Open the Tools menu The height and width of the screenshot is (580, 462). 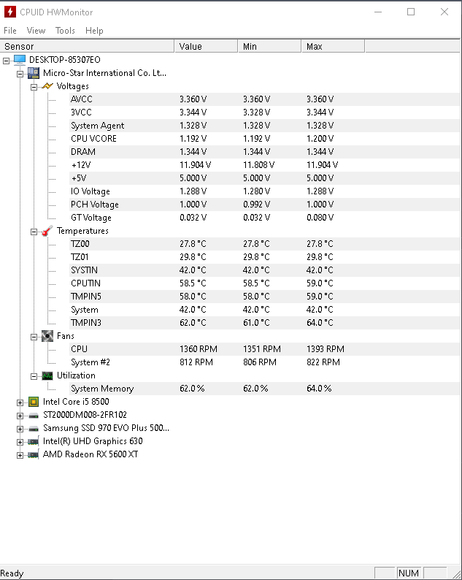65,31
